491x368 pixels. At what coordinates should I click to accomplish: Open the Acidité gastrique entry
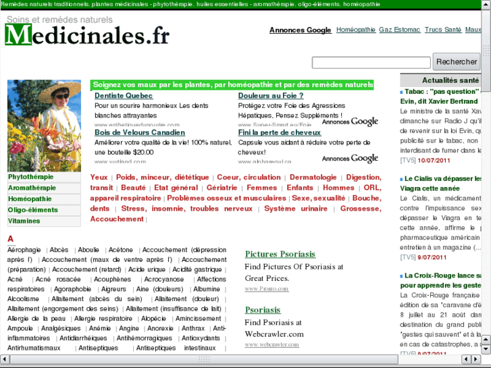pyautogui.click(x=197, y=269)
